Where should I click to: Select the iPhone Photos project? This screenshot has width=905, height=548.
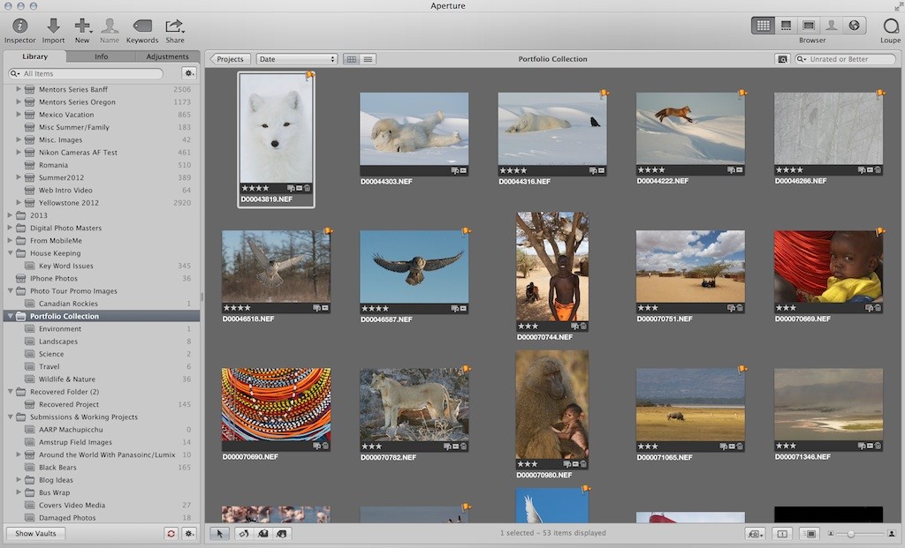pyautogui.click(x=102, y=278)
